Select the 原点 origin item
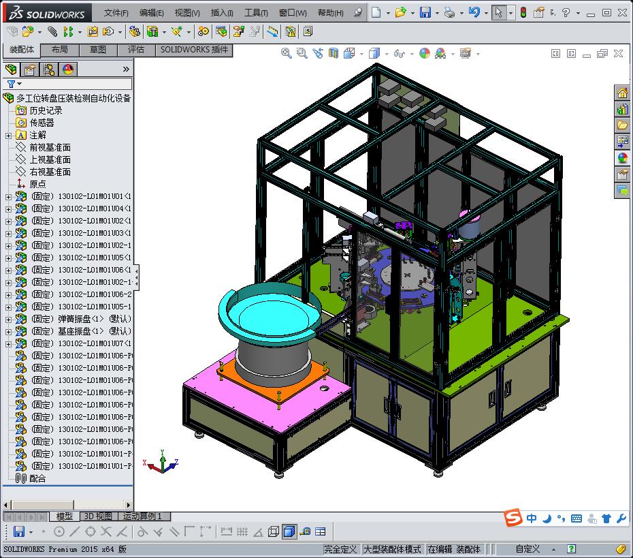The image size is (633, 558). pos(37,184)
